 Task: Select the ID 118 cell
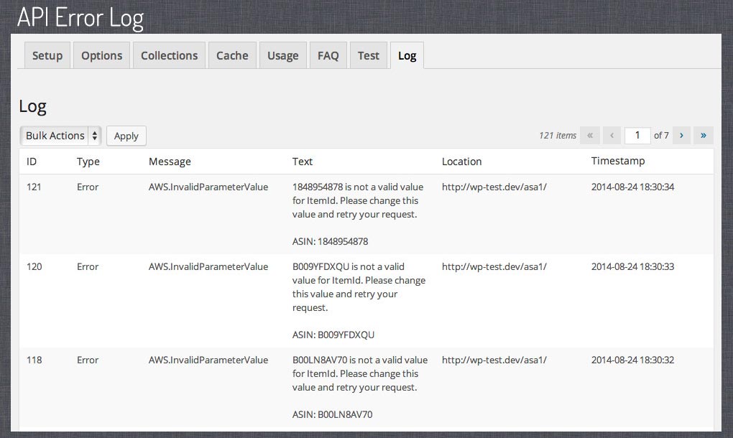pos(34,360)
